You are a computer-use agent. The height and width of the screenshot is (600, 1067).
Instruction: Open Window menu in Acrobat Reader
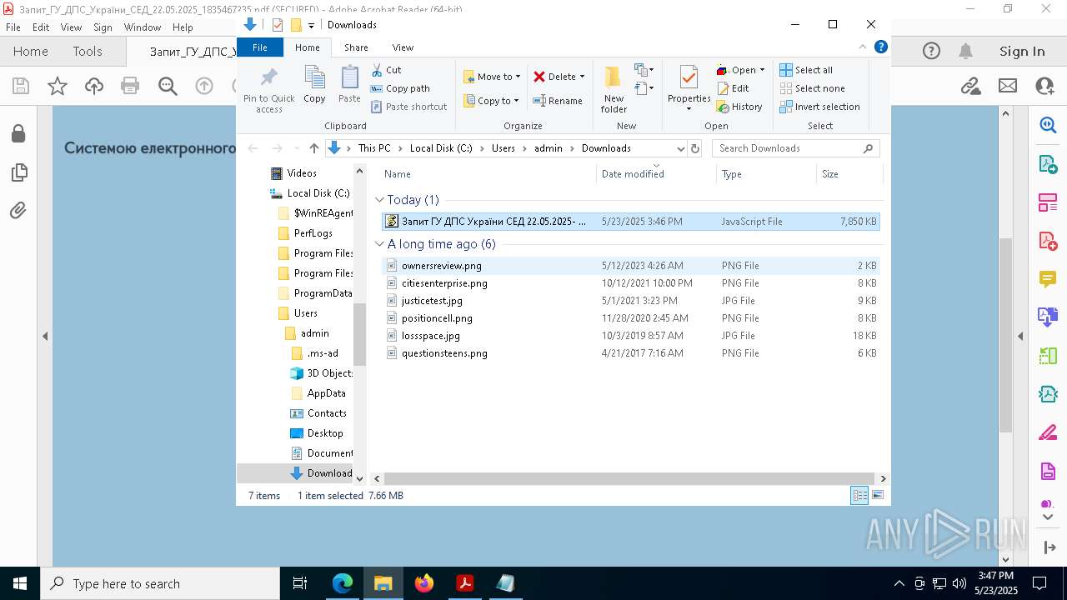point(143,27)
